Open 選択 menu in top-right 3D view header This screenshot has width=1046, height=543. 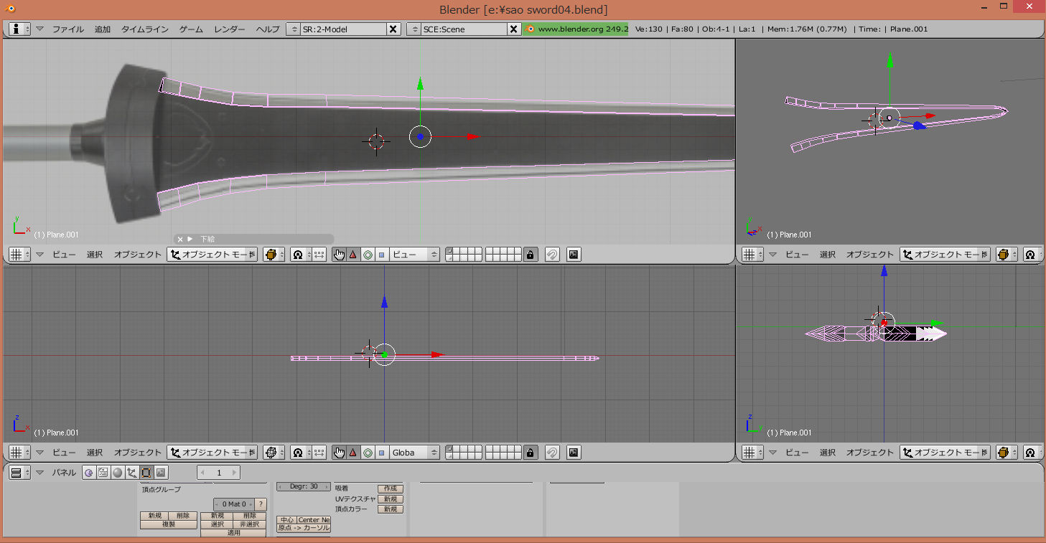(828, 255)
